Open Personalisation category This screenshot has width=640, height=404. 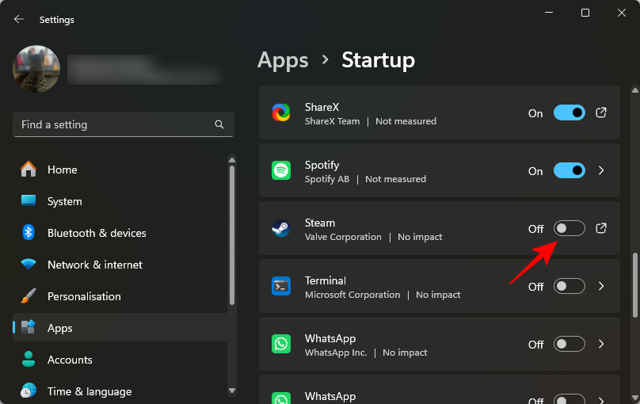(120, 296)
